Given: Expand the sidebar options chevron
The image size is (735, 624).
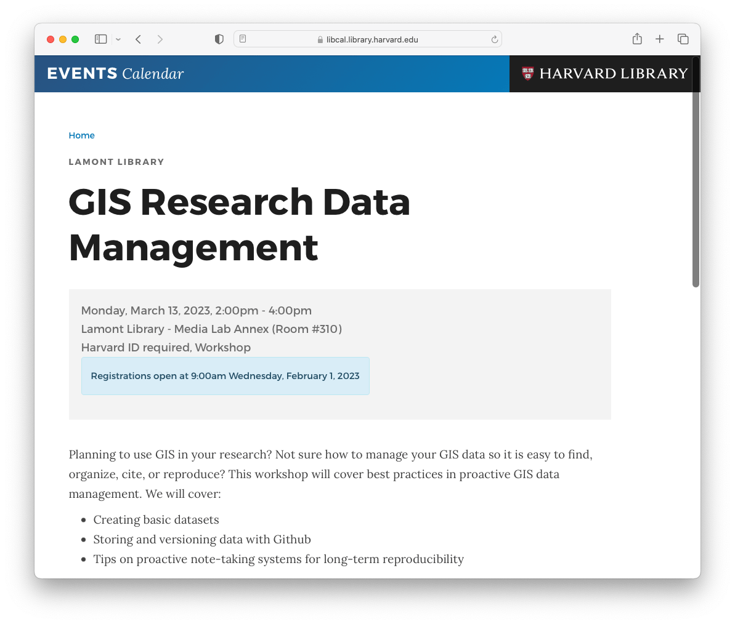Looking at the screenshot, I should [117, 39].
